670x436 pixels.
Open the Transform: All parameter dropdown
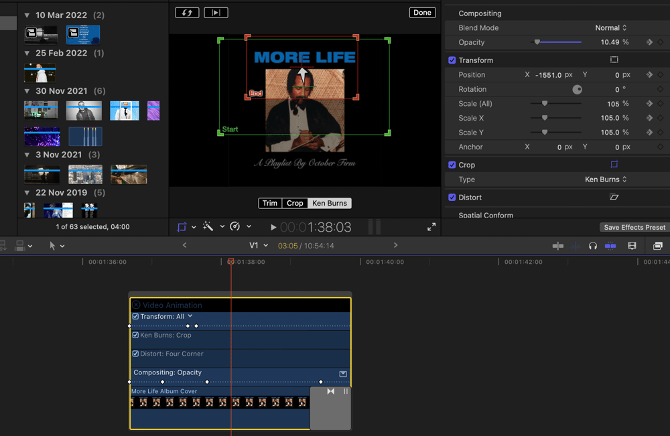190,316
